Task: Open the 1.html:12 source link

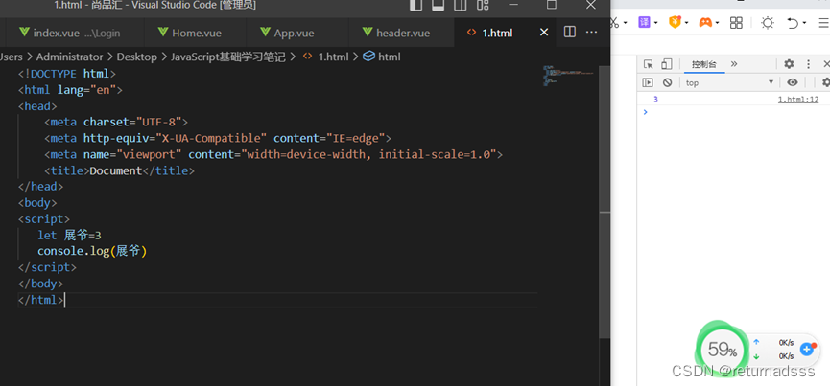Action: click(797, 100)
